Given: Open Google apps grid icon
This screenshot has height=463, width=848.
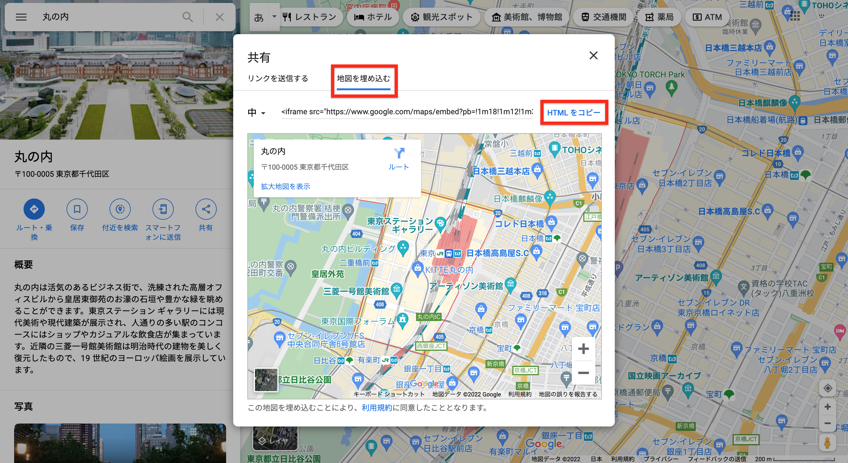Looking at the screenshot, I should tap(795, 16).
